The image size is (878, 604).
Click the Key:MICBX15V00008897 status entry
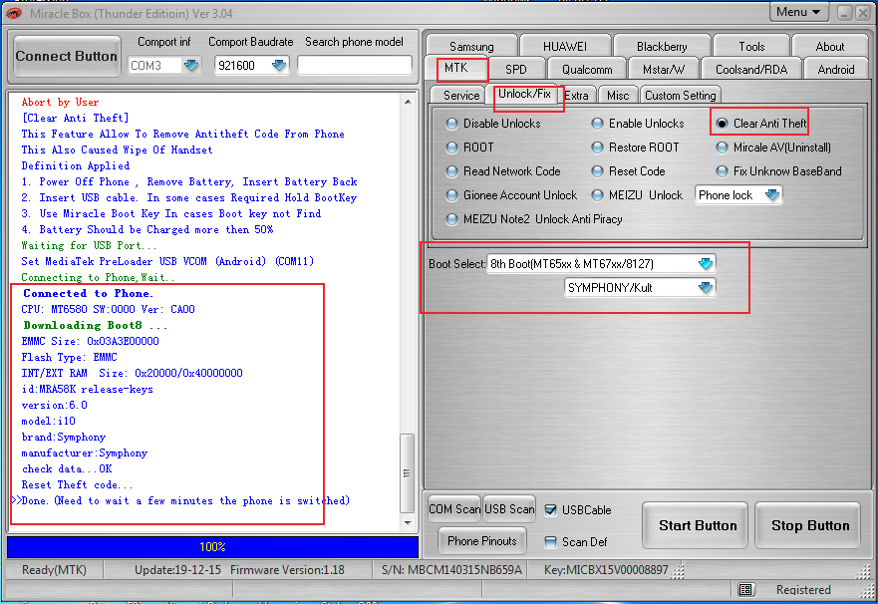(606, 570)
